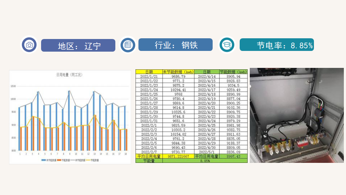Select the cell with value 9844.38
Screen dimensions: 346x195
coord(178,143)
